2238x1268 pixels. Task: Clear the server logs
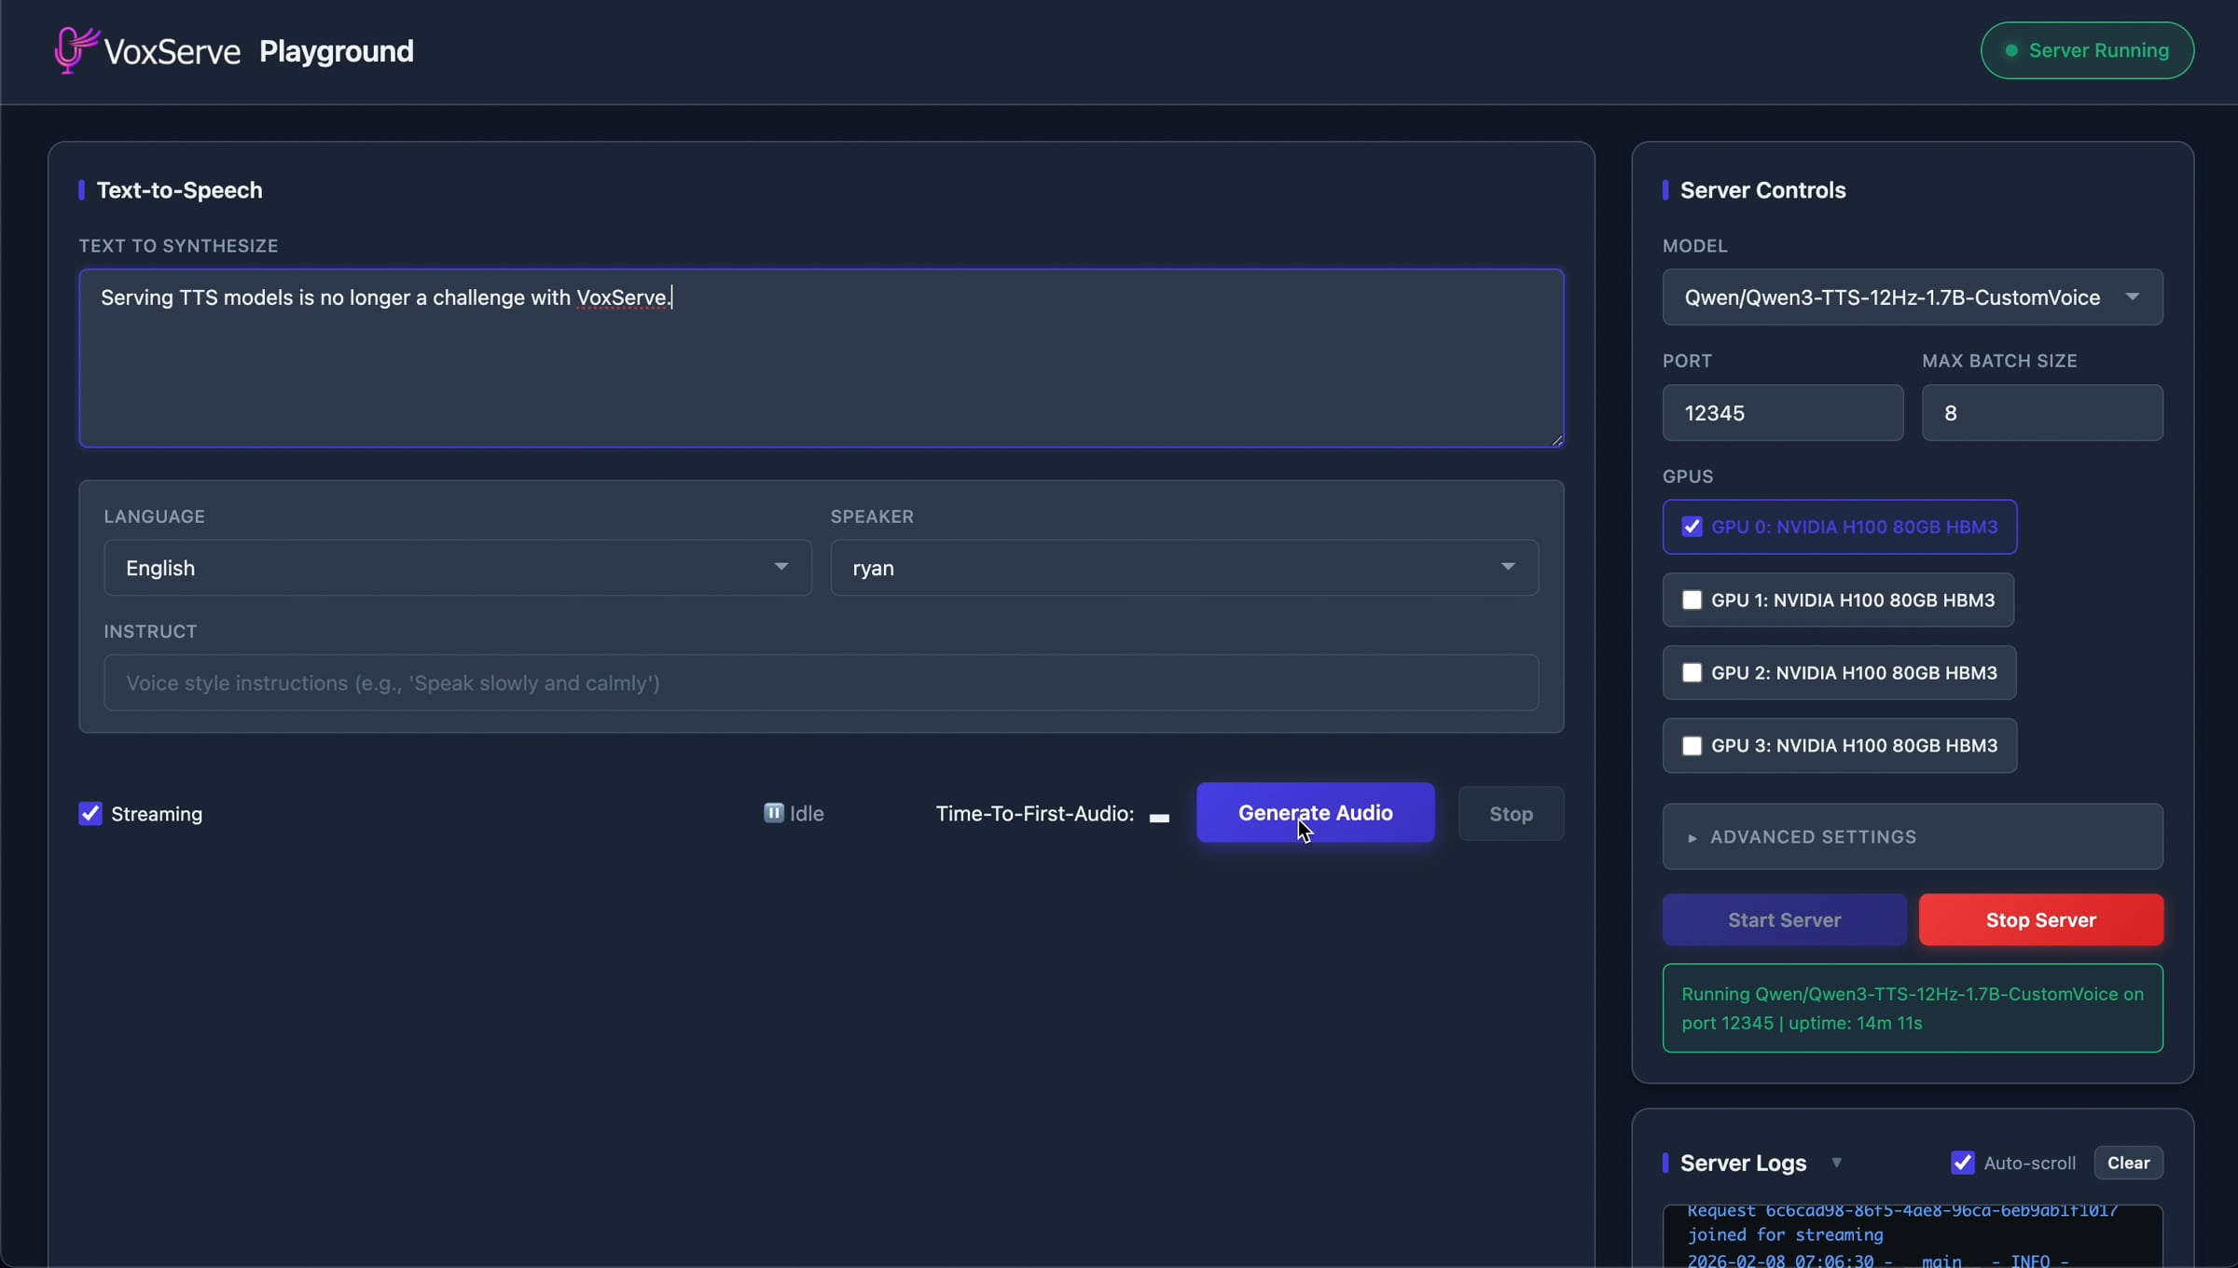point(2129,1163)
